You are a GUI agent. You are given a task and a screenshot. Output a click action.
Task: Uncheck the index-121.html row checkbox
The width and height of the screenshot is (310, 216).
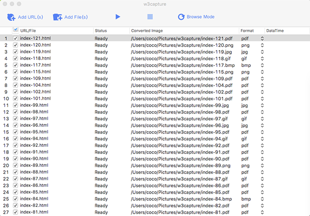point(15,38)
